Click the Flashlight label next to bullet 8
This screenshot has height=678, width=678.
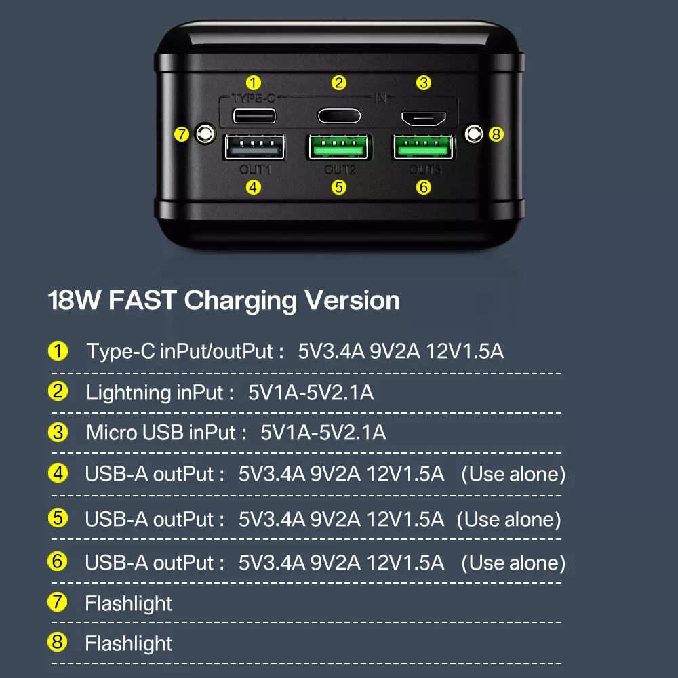129,643
